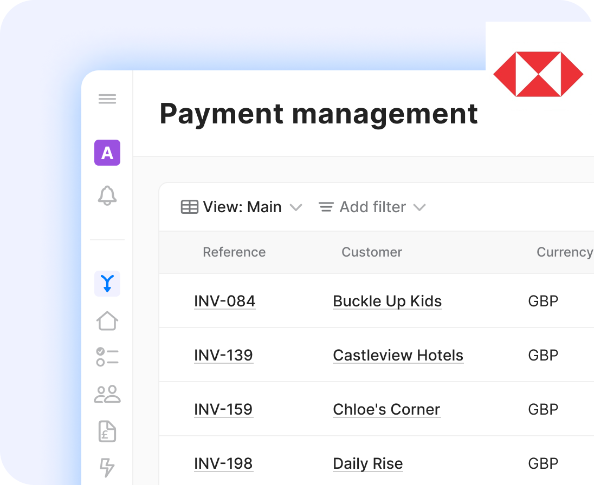594x485 pixels.
Task: Open the checklist tasks icon in sidebar
Action: [x=107, y=357]
